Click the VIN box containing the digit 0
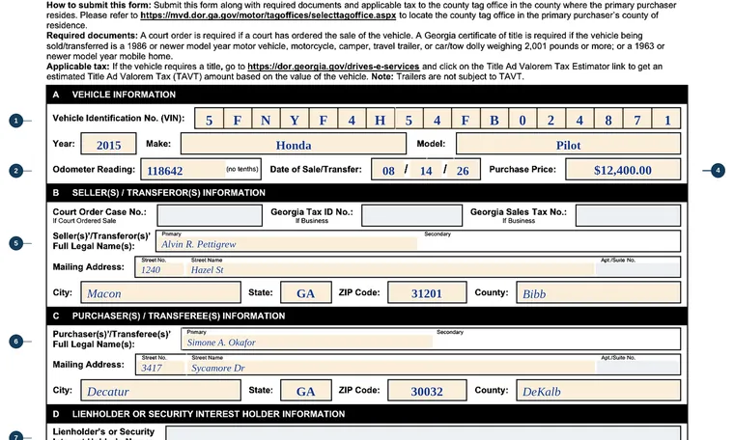Viewport: 734px width, 440px height. pos(522,120)
